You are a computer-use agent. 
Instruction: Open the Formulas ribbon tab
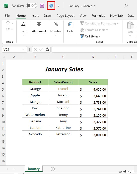(x=98, y=15)
